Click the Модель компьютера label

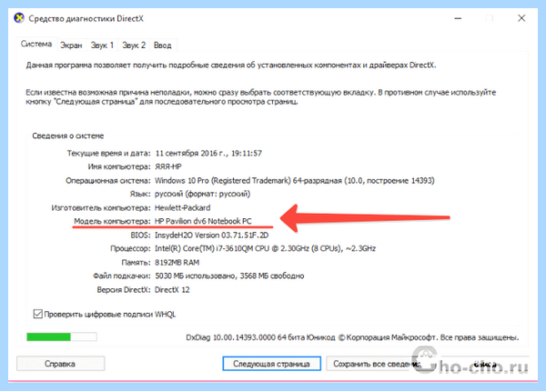click(112, 221)
